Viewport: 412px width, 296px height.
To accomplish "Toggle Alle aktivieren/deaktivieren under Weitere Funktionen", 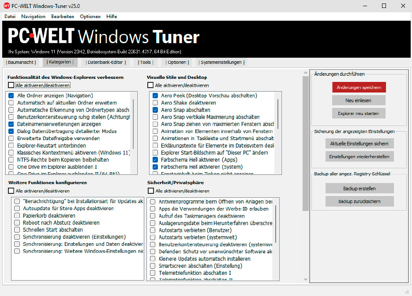I will point(11,191).
